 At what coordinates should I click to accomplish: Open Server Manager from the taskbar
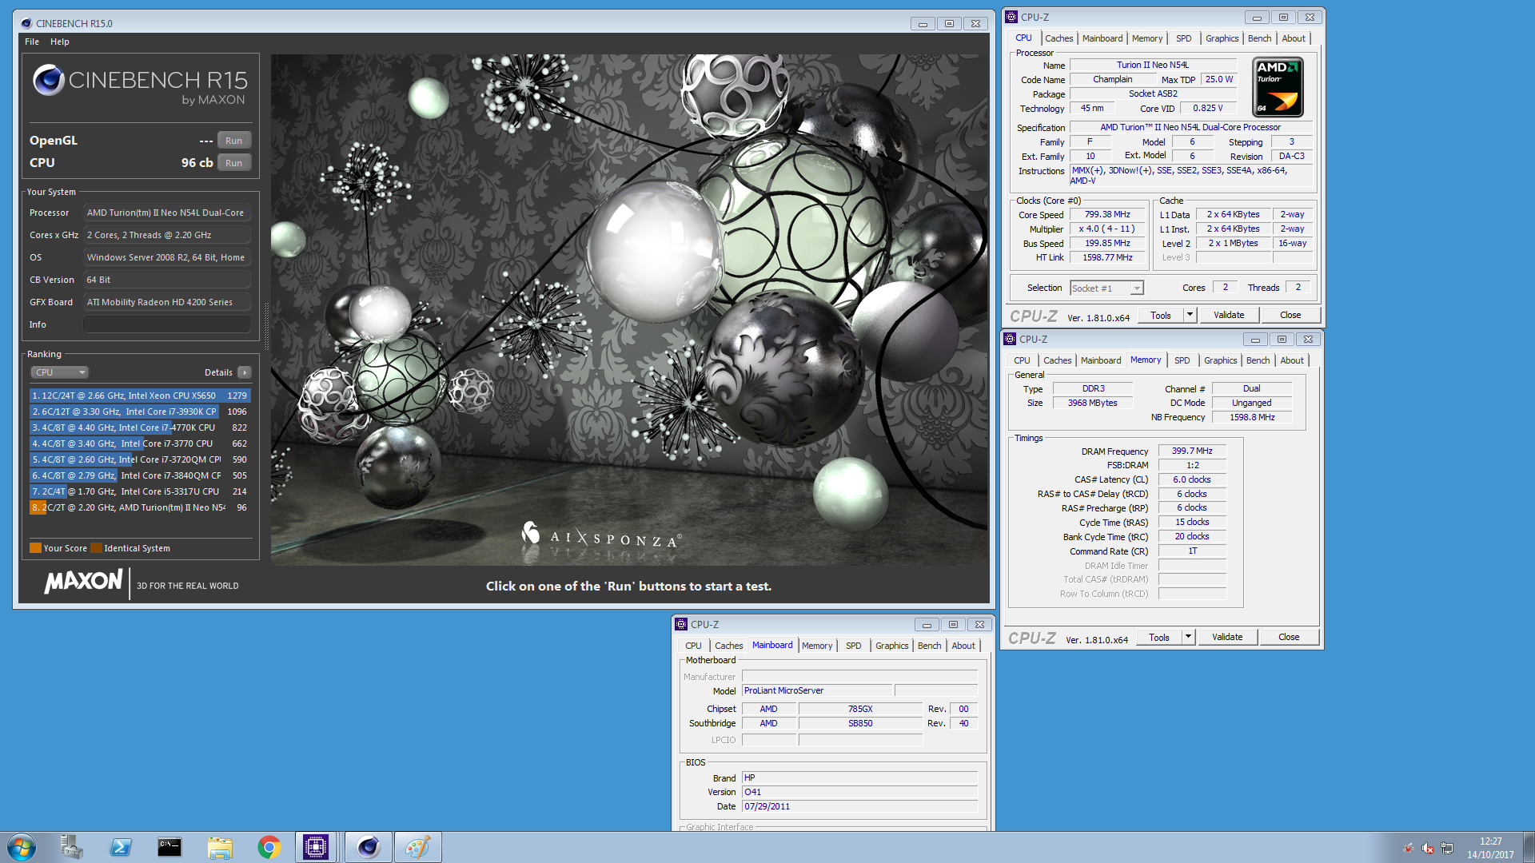[71, 847]
